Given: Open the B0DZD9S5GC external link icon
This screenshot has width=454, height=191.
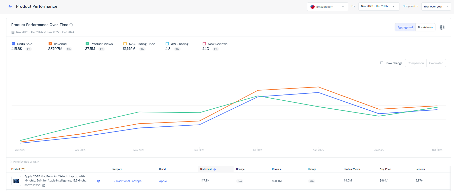Looking at the screenshot, I should point(44,185).
